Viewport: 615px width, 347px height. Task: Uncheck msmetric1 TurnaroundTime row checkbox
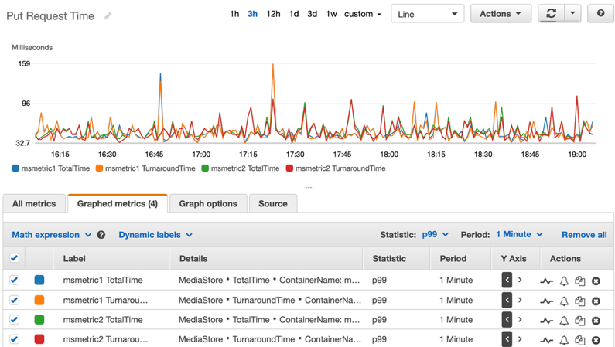[x=14, y=300]
